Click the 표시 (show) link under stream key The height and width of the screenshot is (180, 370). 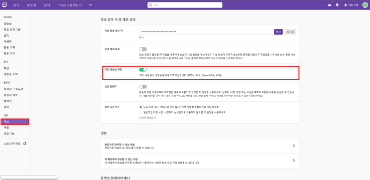pos(141,37)
